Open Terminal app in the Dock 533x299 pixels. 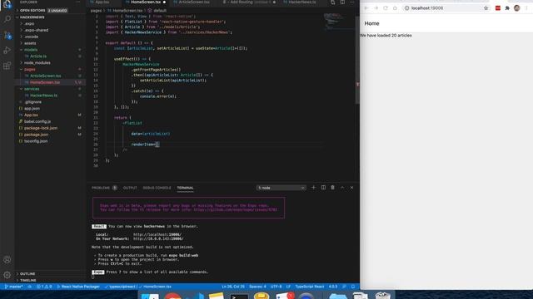click(239, 297)
